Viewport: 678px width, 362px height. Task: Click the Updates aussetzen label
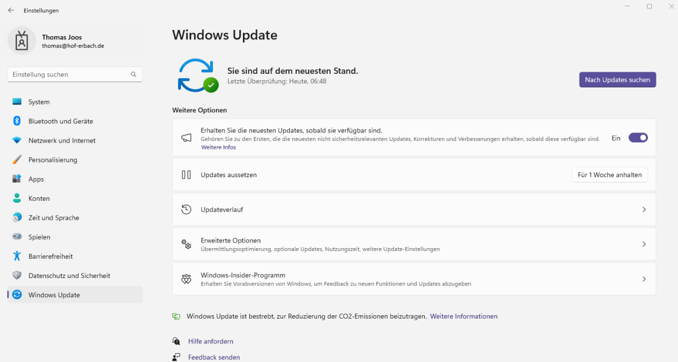229,175
